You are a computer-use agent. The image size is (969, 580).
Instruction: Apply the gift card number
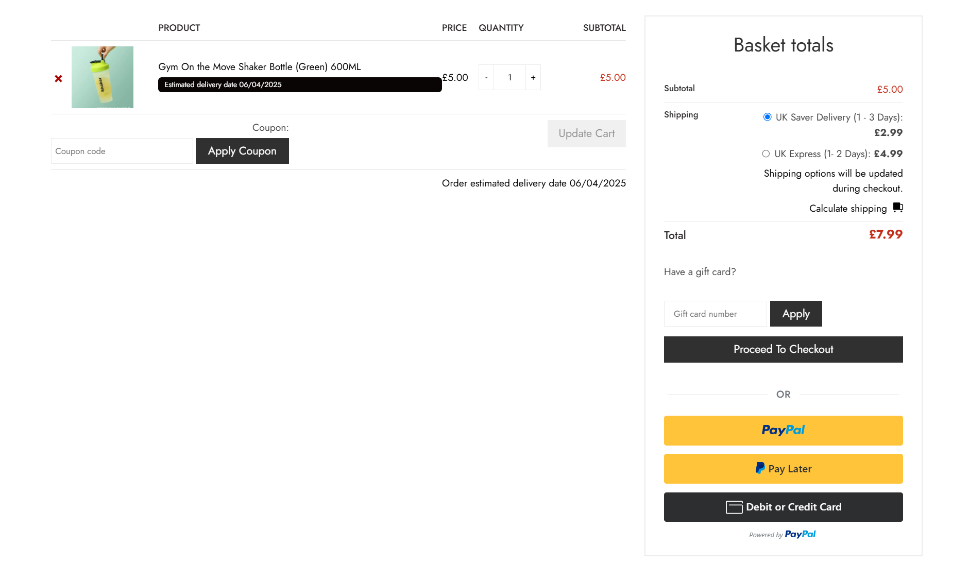click(795, 314)
